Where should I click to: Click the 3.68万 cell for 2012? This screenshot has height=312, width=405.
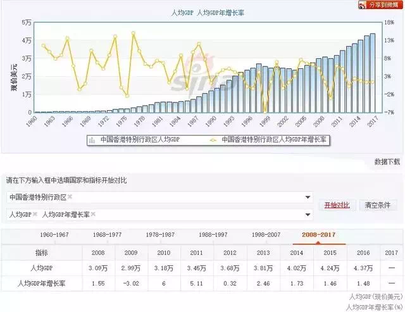[x=230, y=268]
